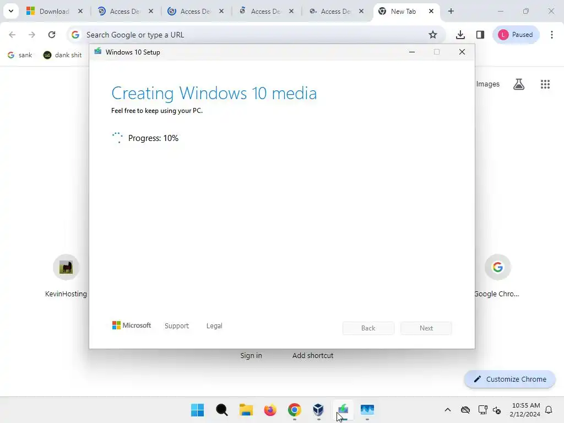Open the Windows Start menu
564x423 pixels.
pos(198,410)
